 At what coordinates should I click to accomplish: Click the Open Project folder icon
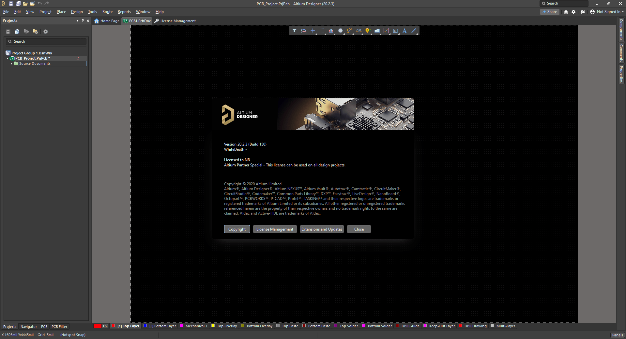(32, 4)
